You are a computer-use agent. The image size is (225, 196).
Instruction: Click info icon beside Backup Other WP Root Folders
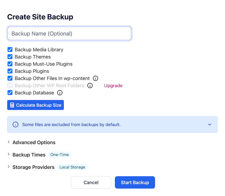90,85
